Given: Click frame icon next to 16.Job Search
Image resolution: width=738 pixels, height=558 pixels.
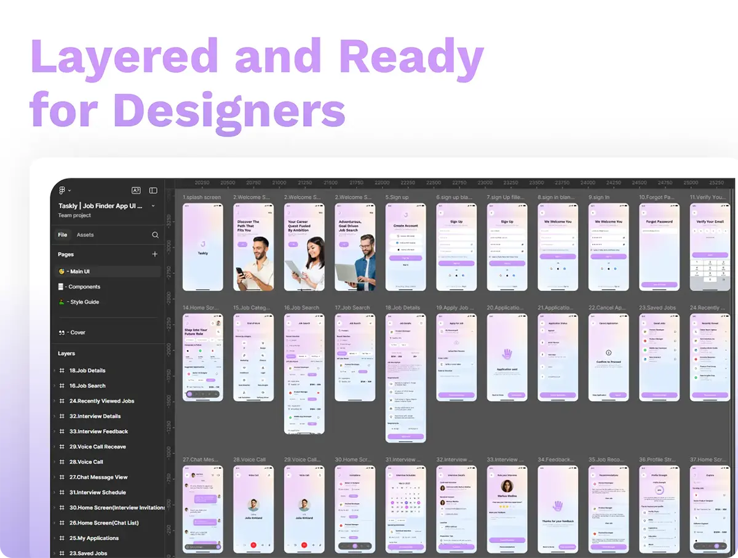Looking at the screenshot, I should point(61,386).
